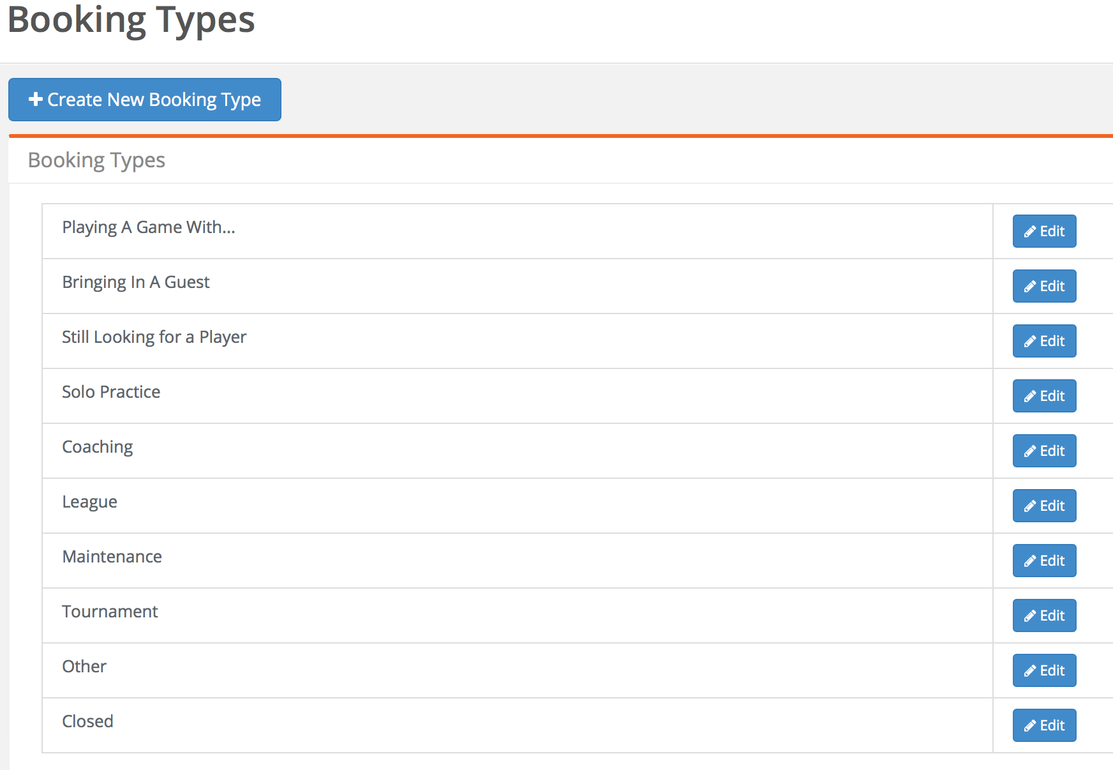Edit the Other booking type
The width and height of the screenshot is (1113, 770).
[x=1044, y=670]
